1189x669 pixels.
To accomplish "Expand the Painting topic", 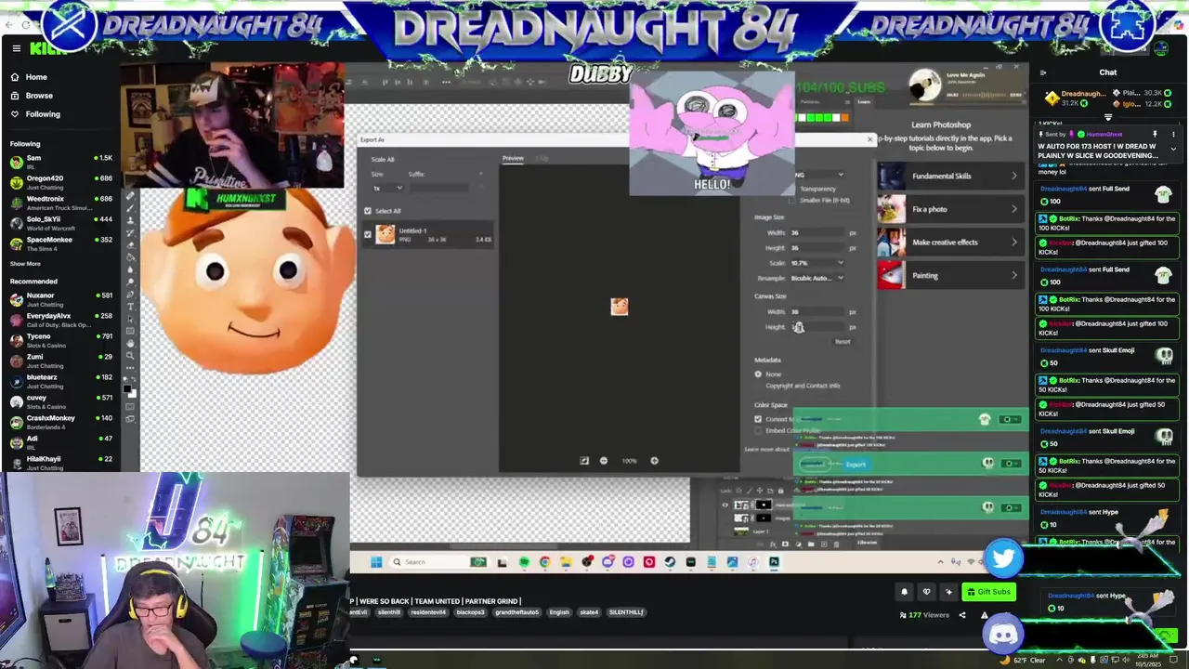I will pyautogui.click(x=950, y=275).
